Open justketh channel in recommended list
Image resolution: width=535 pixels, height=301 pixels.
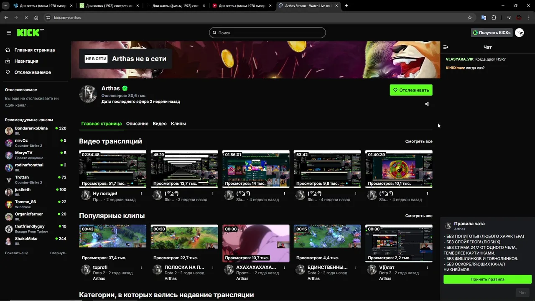point(36,192)
